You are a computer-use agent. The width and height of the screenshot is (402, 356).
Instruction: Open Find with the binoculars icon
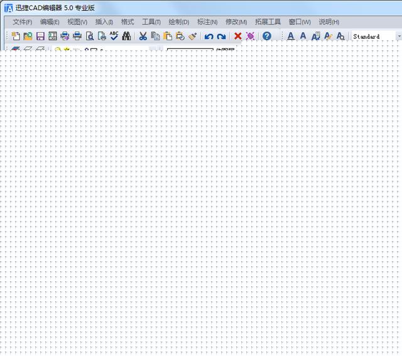[126, 36]
